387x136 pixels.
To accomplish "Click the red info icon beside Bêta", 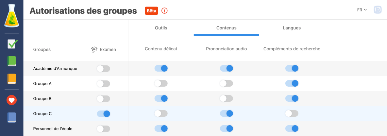I will pos(164,11).
